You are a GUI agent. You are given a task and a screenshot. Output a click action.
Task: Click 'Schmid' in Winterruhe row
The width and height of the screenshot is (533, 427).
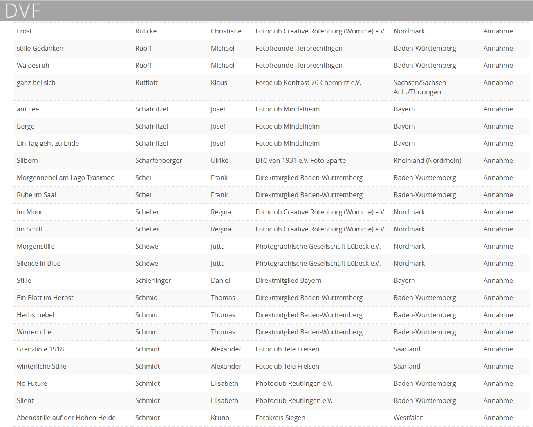tap(146, 332)
